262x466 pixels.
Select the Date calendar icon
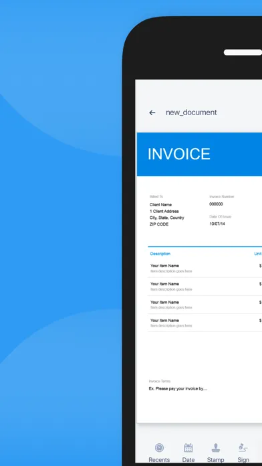pos(188,447)
